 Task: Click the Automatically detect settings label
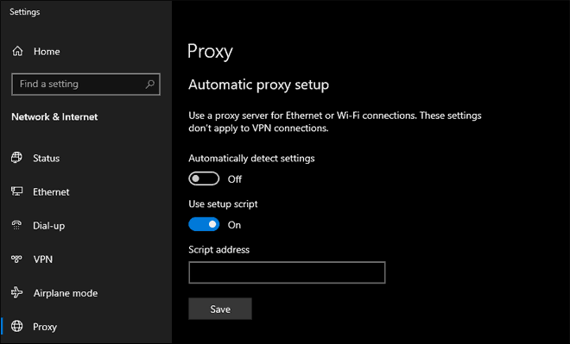pyautogui.click(x=251, y=159)
